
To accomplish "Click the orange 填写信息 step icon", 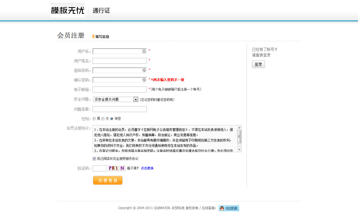I will pyautogui.click(x=93, y=37).
